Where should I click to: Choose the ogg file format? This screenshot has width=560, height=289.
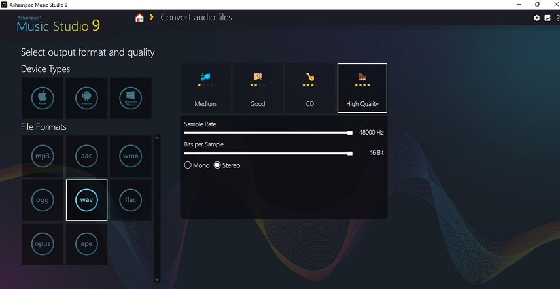(43, 200)
